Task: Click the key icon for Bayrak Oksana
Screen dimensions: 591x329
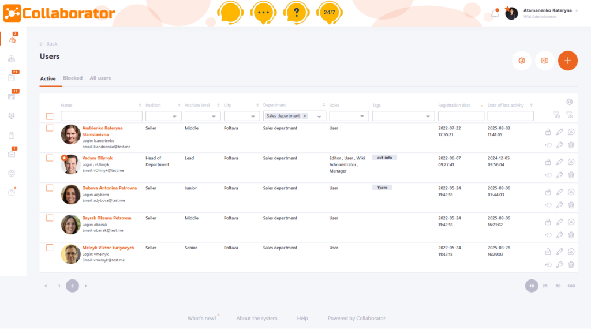Action: (x=560, y=235)
